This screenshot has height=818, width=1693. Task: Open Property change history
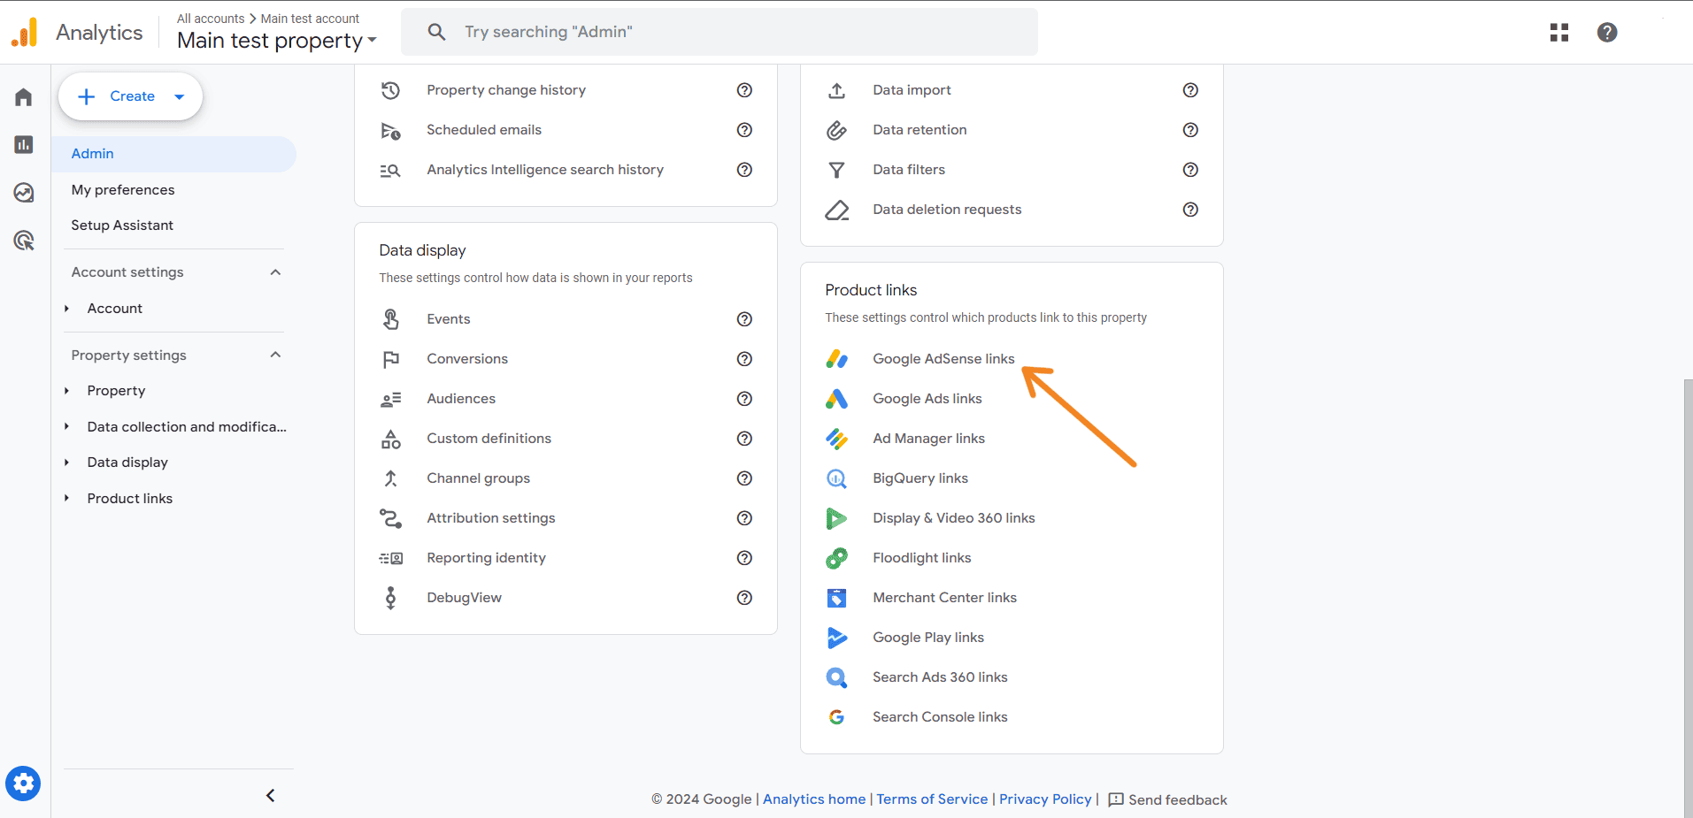(x=506, y=90)
